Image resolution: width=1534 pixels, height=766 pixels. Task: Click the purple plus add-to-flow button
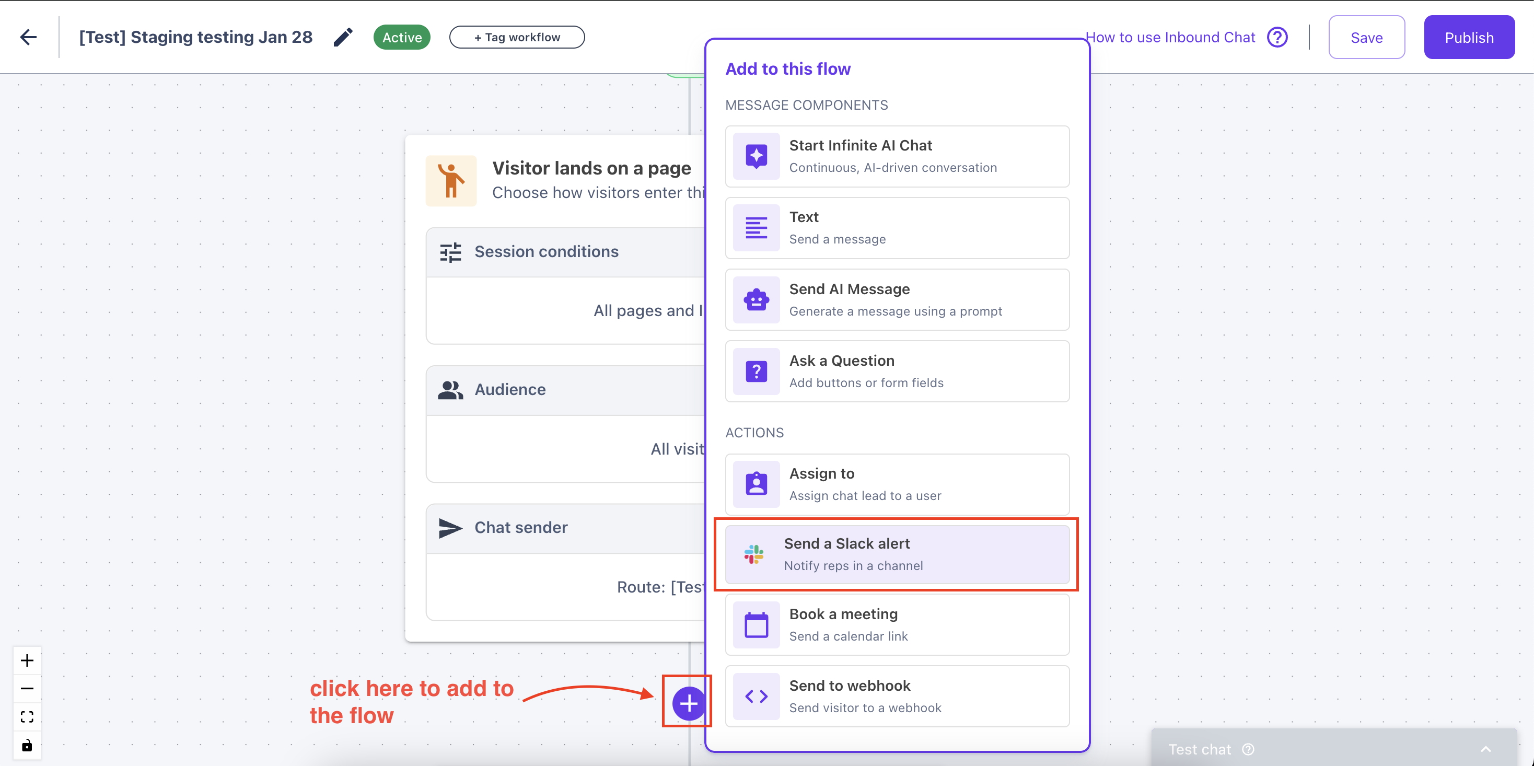[x=689, y=703]
